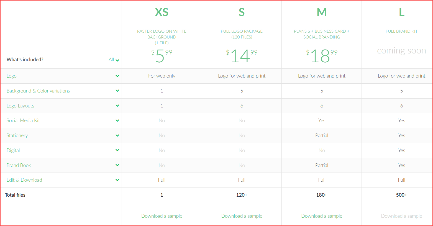Select the XS plan heading
This screenshot has width=433, height=226.
[162, 12]
